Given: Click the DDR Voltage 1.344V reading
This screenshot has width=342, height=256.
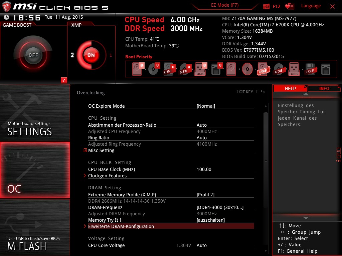Looking at the screenshot, I should click(x=244, y=44).
